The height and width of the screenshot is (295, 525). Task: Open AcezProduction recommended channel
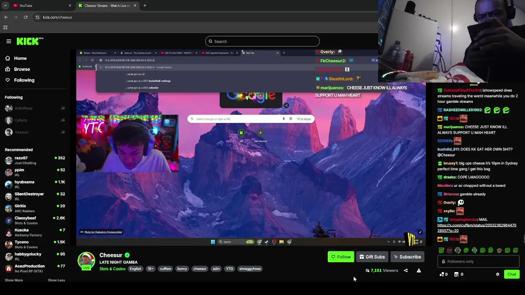pos(35,268)
